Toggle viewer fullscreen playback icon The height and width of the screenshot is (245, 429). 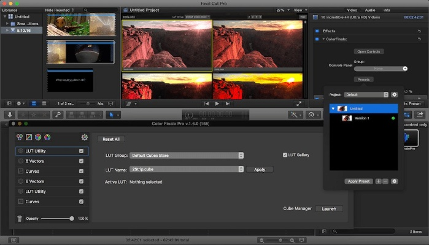click(x=299, y=104)
